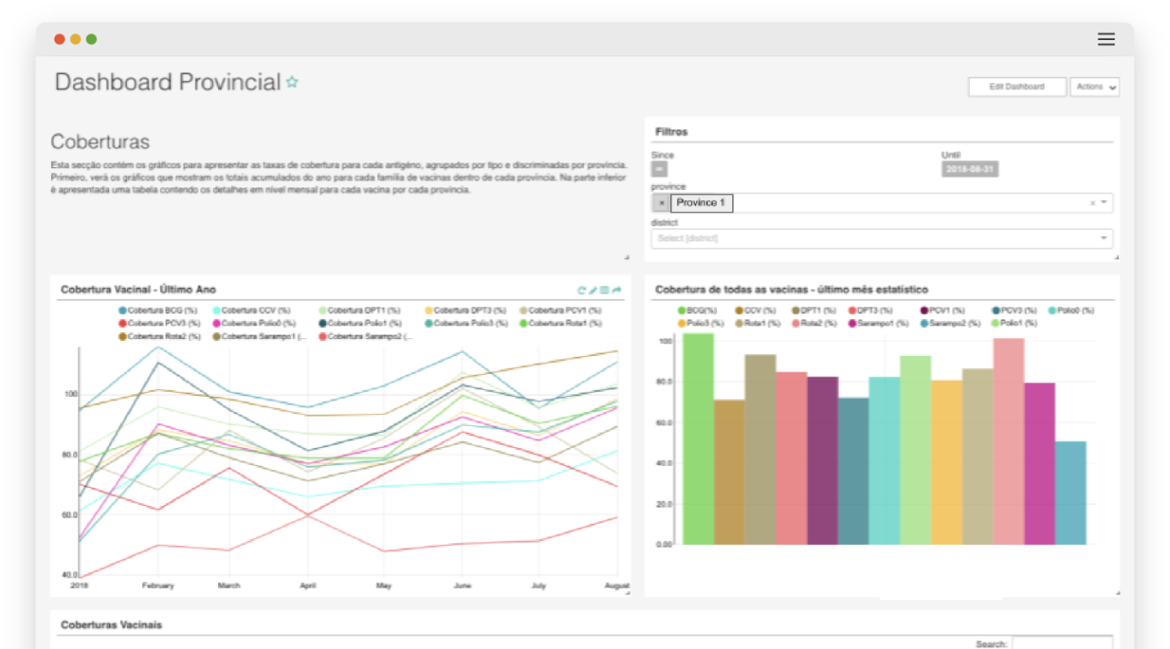
Task: Click the table icon on Cobertura Vacinal chart
Action: (605, 290)
